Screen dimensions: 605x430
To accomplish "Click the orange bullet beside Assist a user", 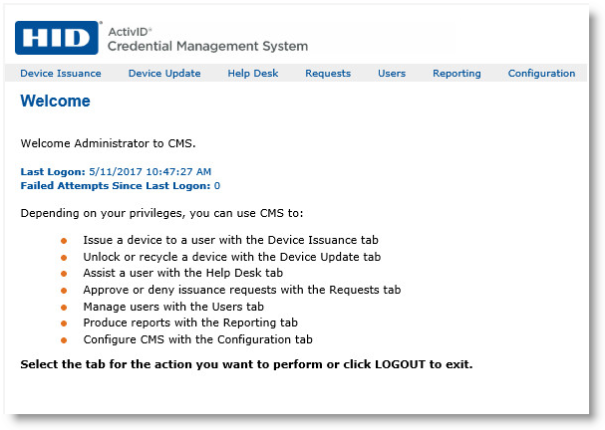I will click(x=64, y=274).
